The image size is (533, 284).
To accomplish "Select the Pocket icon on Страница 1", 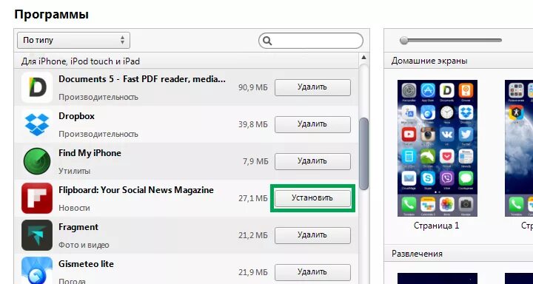I will tap(446, 156).
